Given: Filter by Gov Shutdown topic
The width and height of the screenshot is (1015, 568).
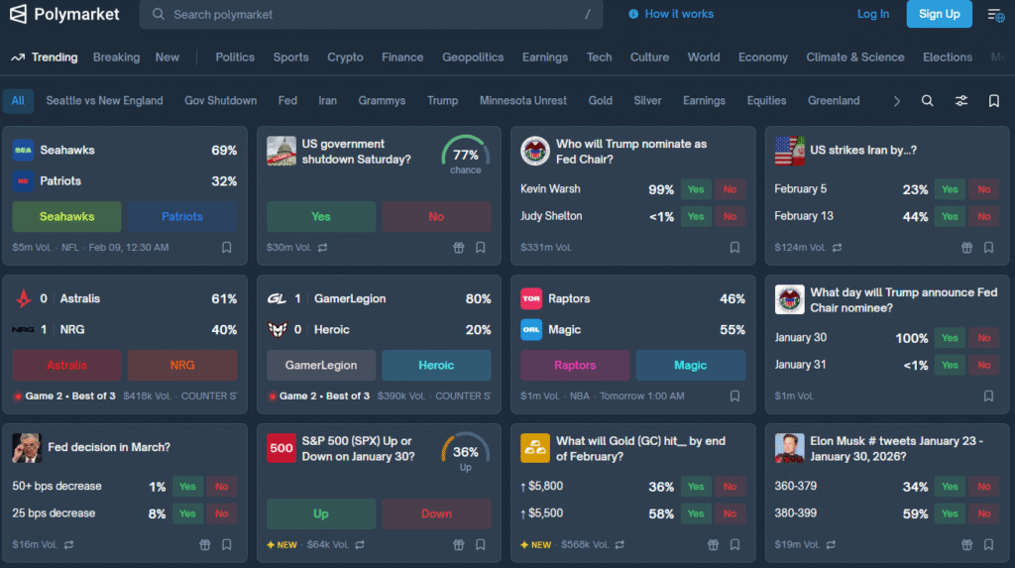Looking at the screenshot, I should click(x=221, y=101).
